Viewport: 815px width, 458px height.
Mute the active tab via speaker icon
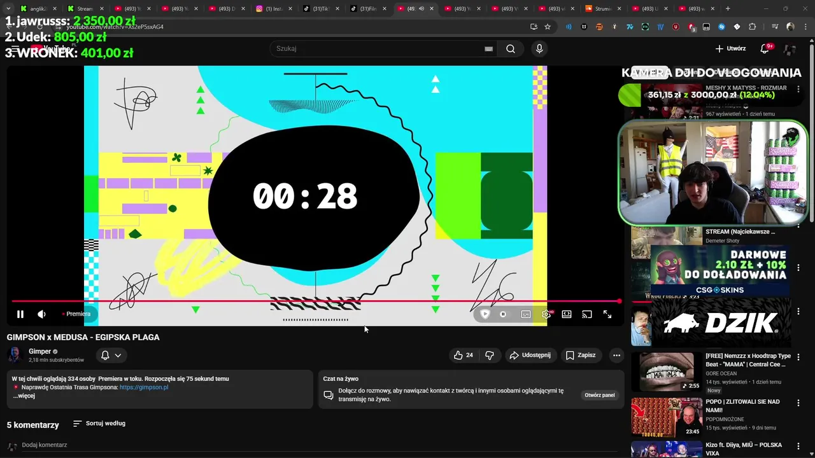click(x=421, y=9)
